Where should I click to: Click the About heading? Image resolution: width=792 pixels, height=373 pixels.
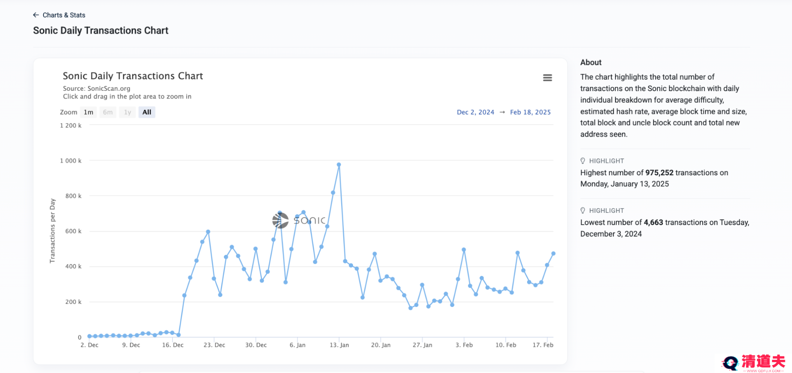coord(591,63)
